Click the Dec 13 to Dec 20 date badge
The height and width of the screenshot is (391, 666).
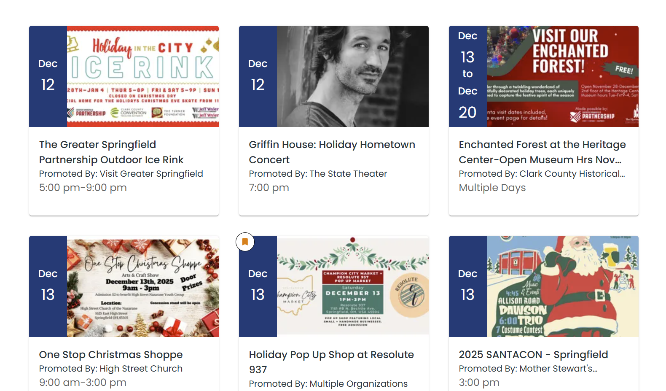pos(467,76)
